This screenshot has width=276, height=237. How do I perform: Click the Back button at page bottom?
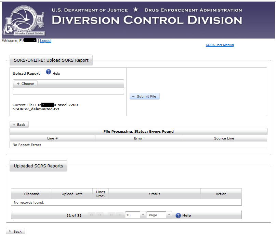[15, 231]
